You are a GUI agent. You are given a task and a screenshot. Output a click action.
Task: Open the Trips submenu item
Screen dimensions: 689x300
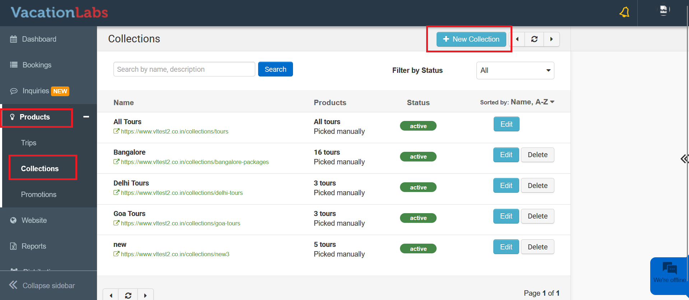(29, 143)
